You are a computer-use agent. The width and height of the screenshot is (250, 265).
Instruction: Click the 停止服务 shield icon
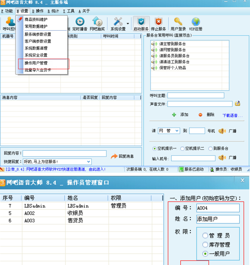click(158, 21)
